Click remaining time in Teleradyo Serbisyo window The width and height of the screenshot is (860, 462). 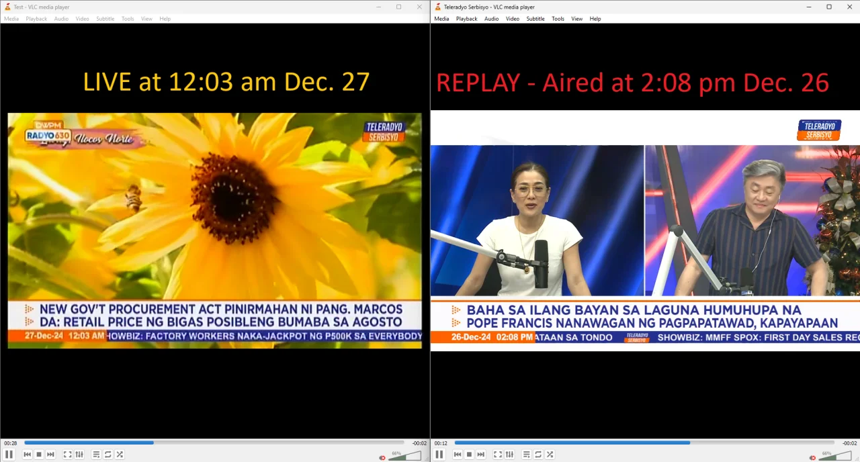point(849,443)
